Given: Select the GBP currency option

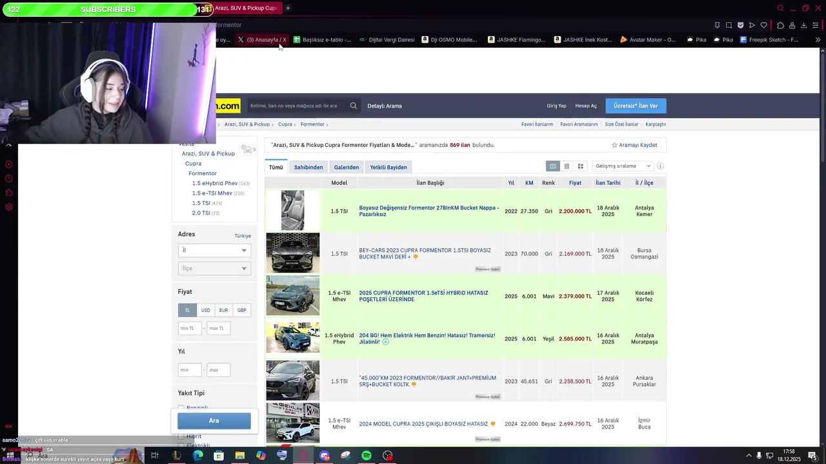Looking at the screenshot, I should click(x=241, y=310).
